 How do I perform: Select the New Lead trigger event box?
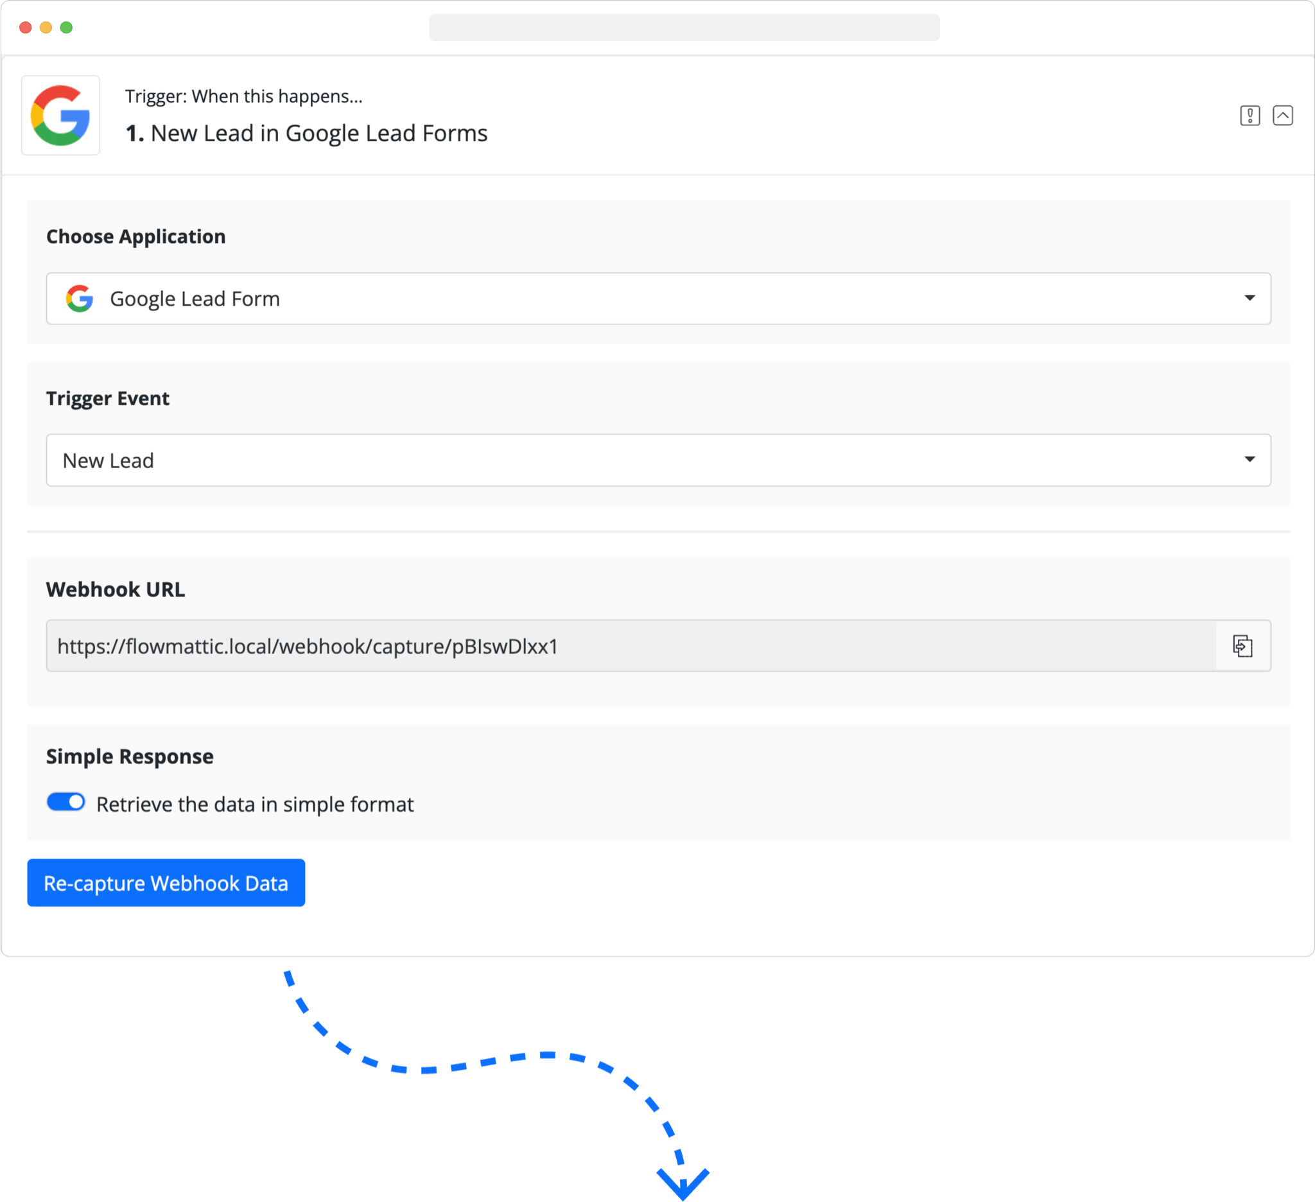(x=658, y=460)
